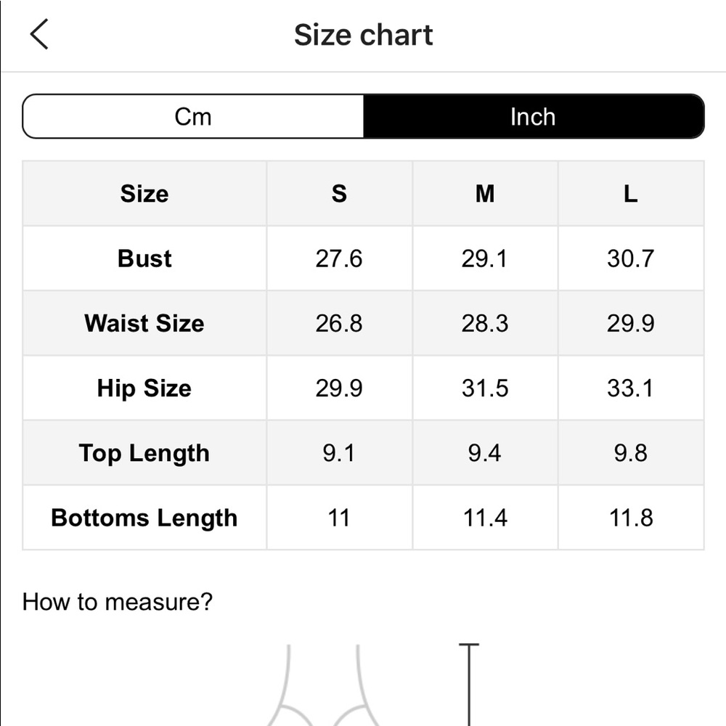
Task: Tap the Bottoms Length row label
Action: [144, 518]
